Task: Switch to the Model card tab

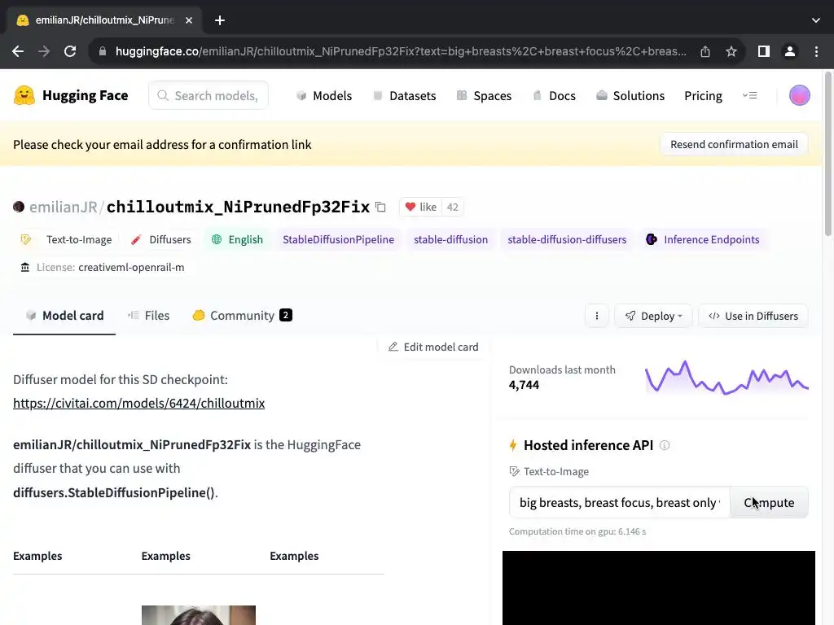Action: click(x=64, y=316)
